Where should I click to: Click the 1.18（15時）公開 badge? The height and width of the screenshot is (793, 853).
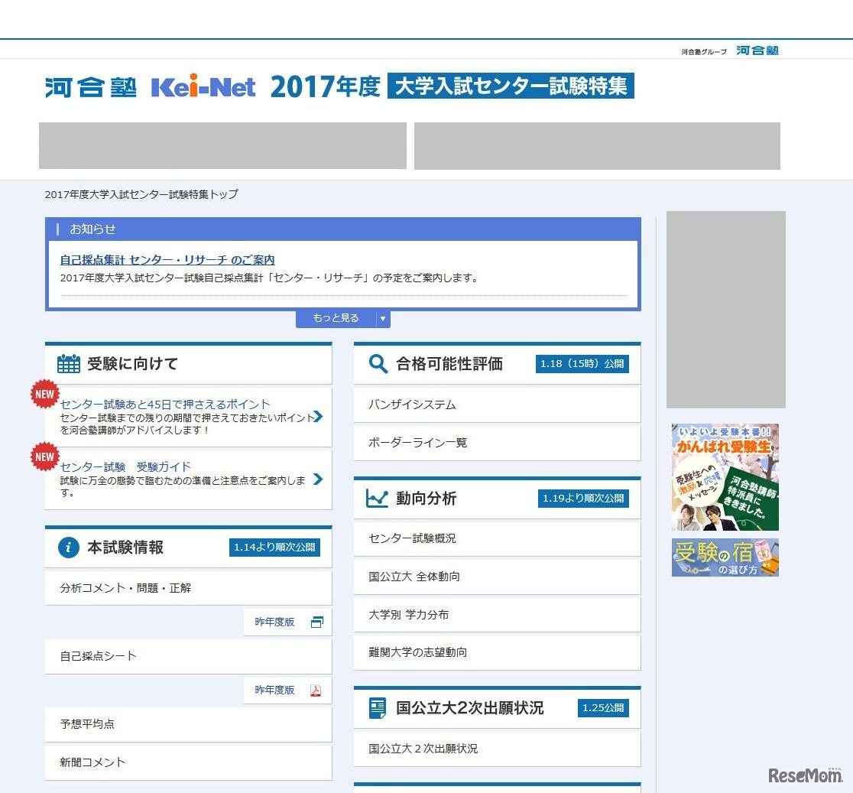pyautogui.click(x=583, y=364)
